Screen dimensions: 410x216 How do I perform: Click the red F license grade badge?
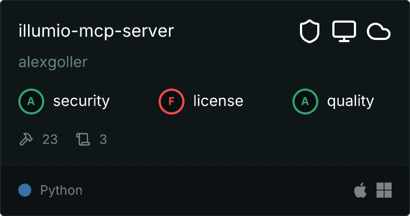click(172, 101)
